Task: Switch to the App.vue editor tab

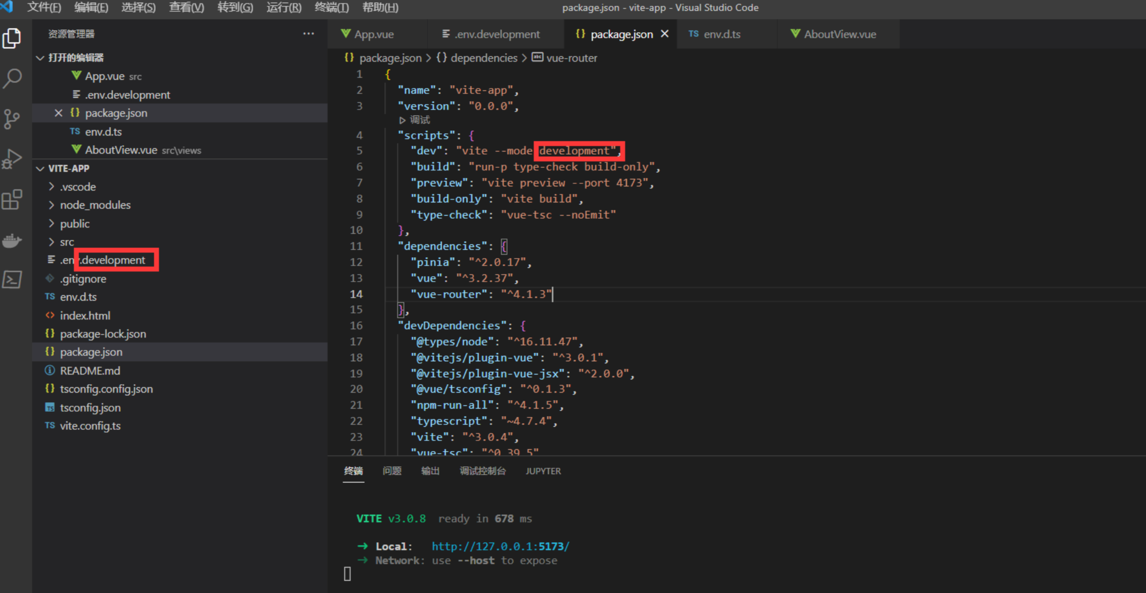Action: (x=377, y=34)
